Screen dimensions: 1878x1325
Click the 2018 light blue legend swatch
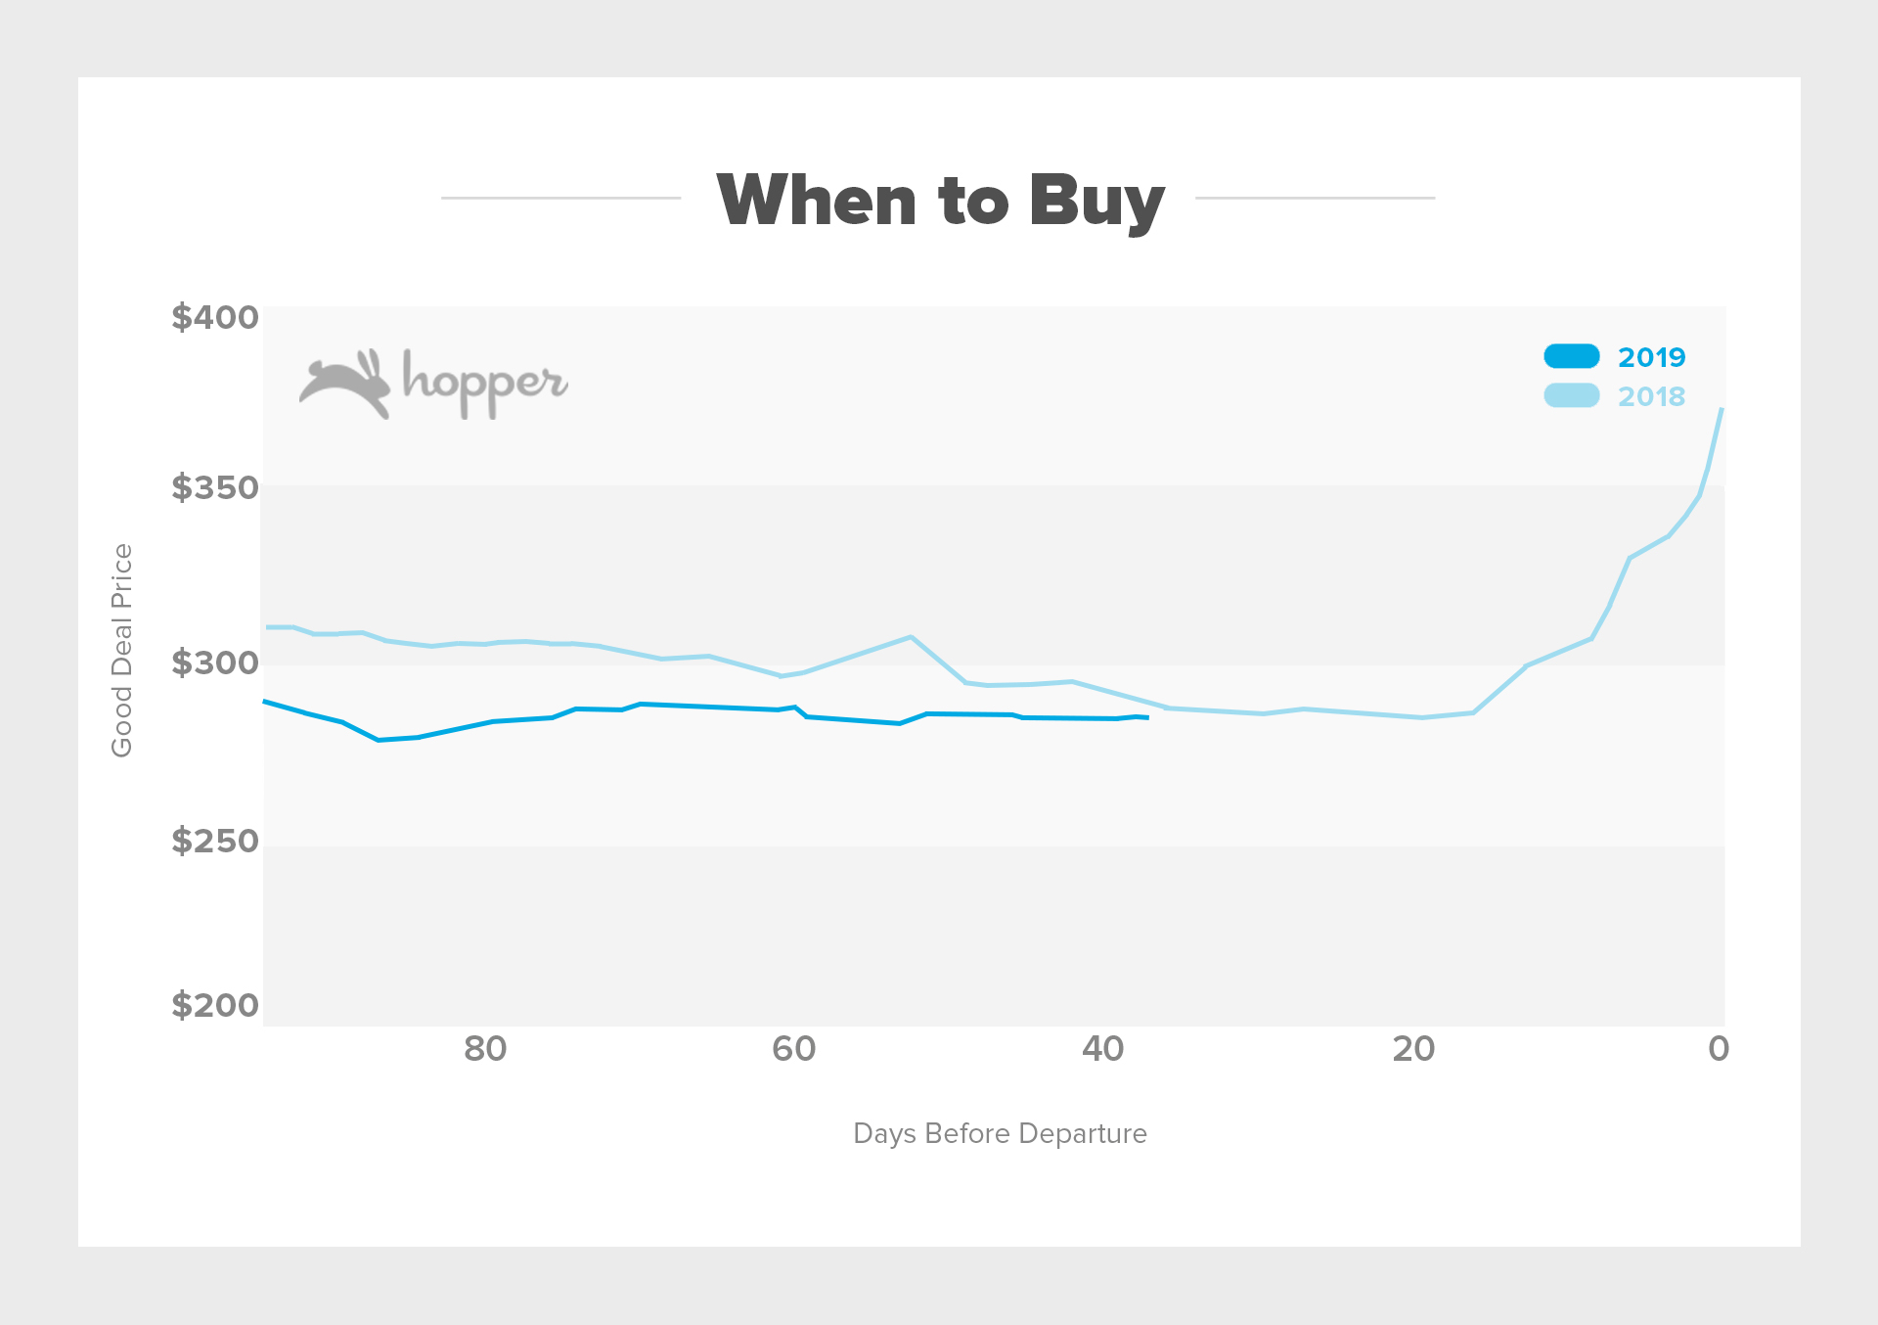tap(1572, 395)
